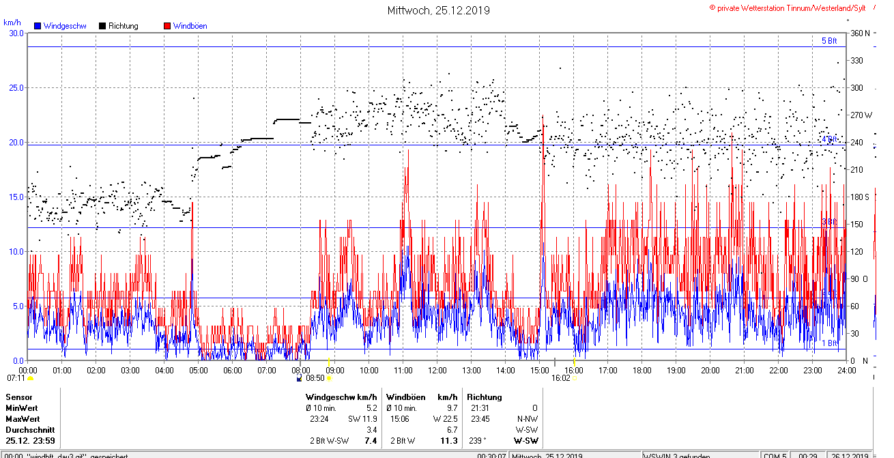Click the MaxWert row label
894x458 pixels.
23,419
